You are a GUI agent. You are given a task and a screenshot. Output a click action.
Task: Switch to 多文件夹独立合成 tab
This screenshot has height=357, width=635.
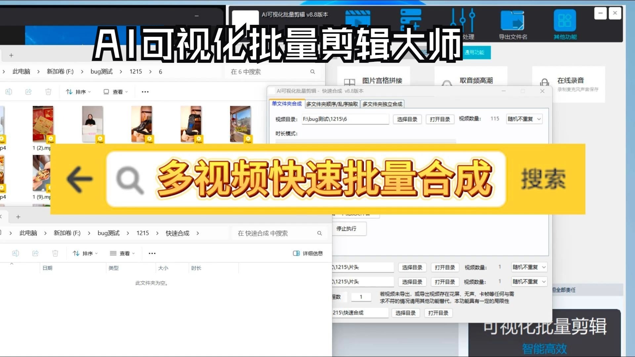coord(382,104)
